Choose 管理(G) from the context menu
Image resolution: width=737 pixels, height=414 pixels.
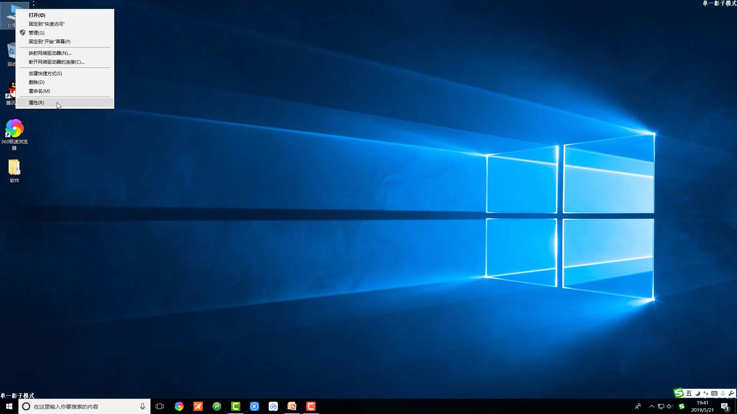pos(36,33)
